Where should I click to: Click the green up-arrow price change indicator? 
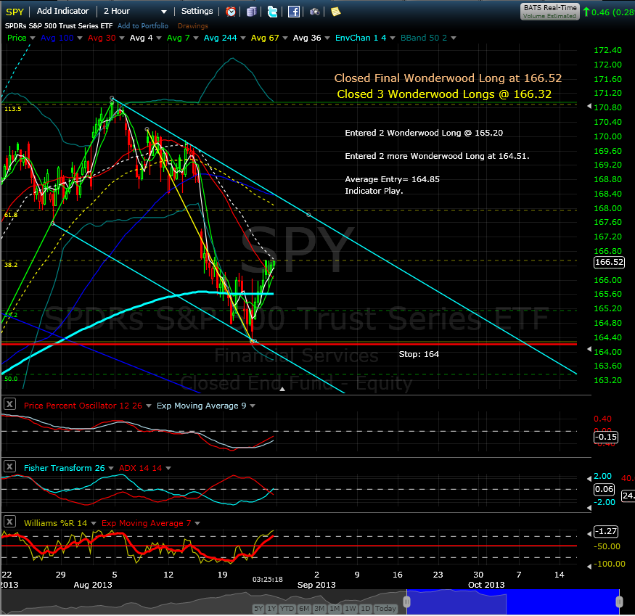point(586,12)
